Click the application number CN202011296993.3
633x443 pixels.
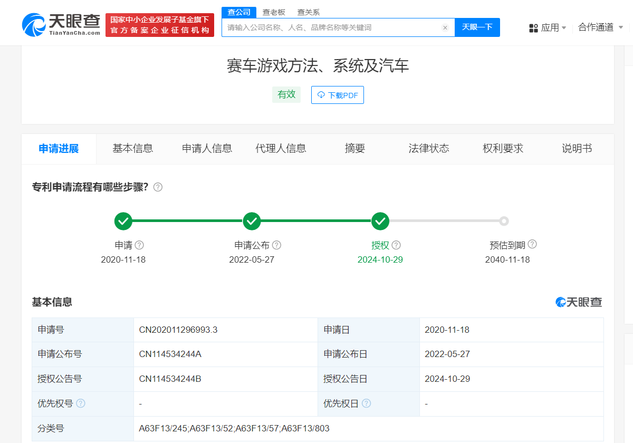pyautogui.click(x=178, y=330)
